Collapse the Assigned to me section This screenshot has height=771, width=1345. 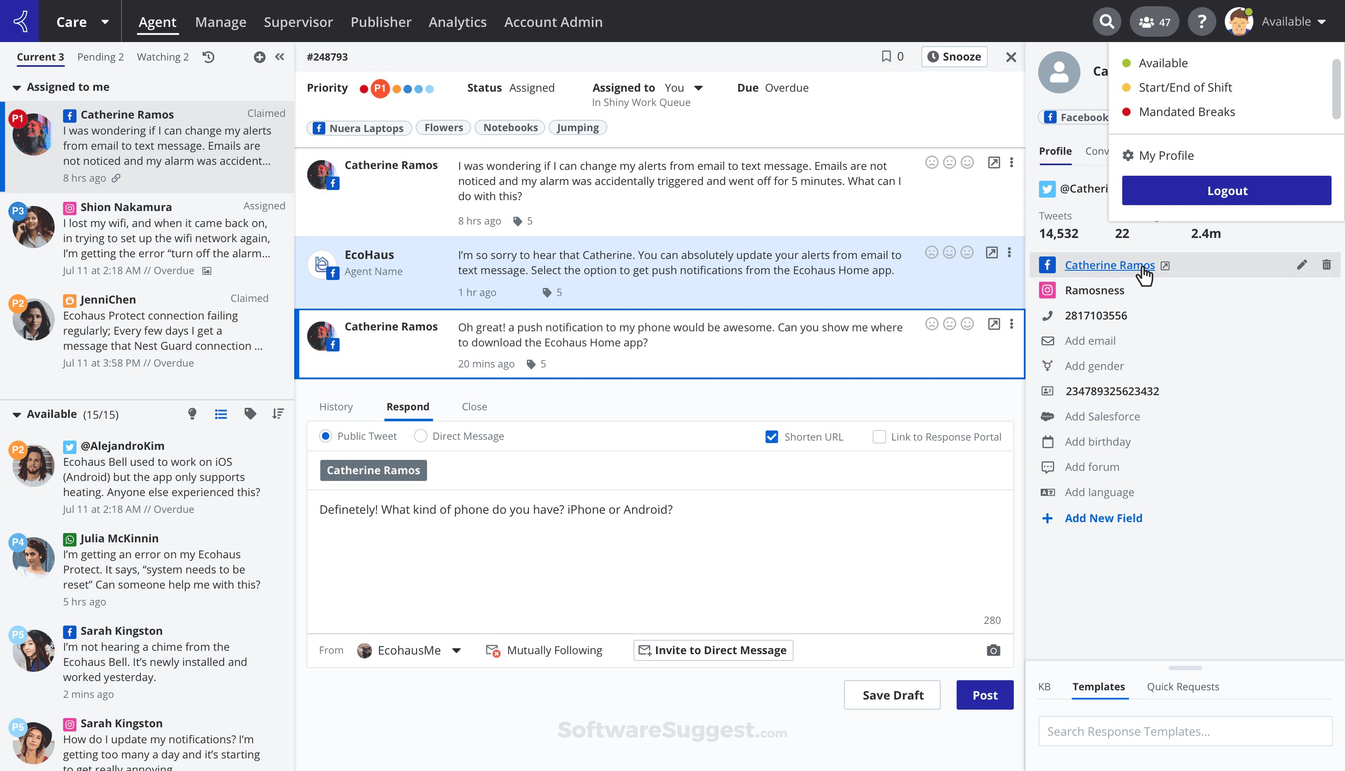coord(17,87)
